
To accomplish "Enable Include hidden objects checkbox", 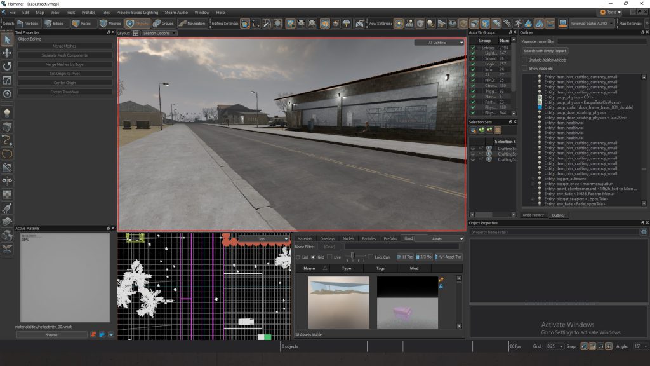I will click(524, 60).
